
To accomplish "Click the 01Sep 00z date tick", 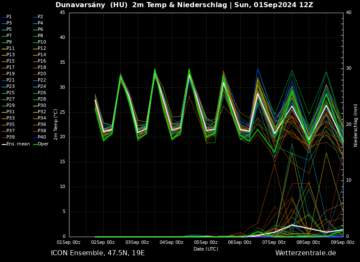I will click(69, 243).
